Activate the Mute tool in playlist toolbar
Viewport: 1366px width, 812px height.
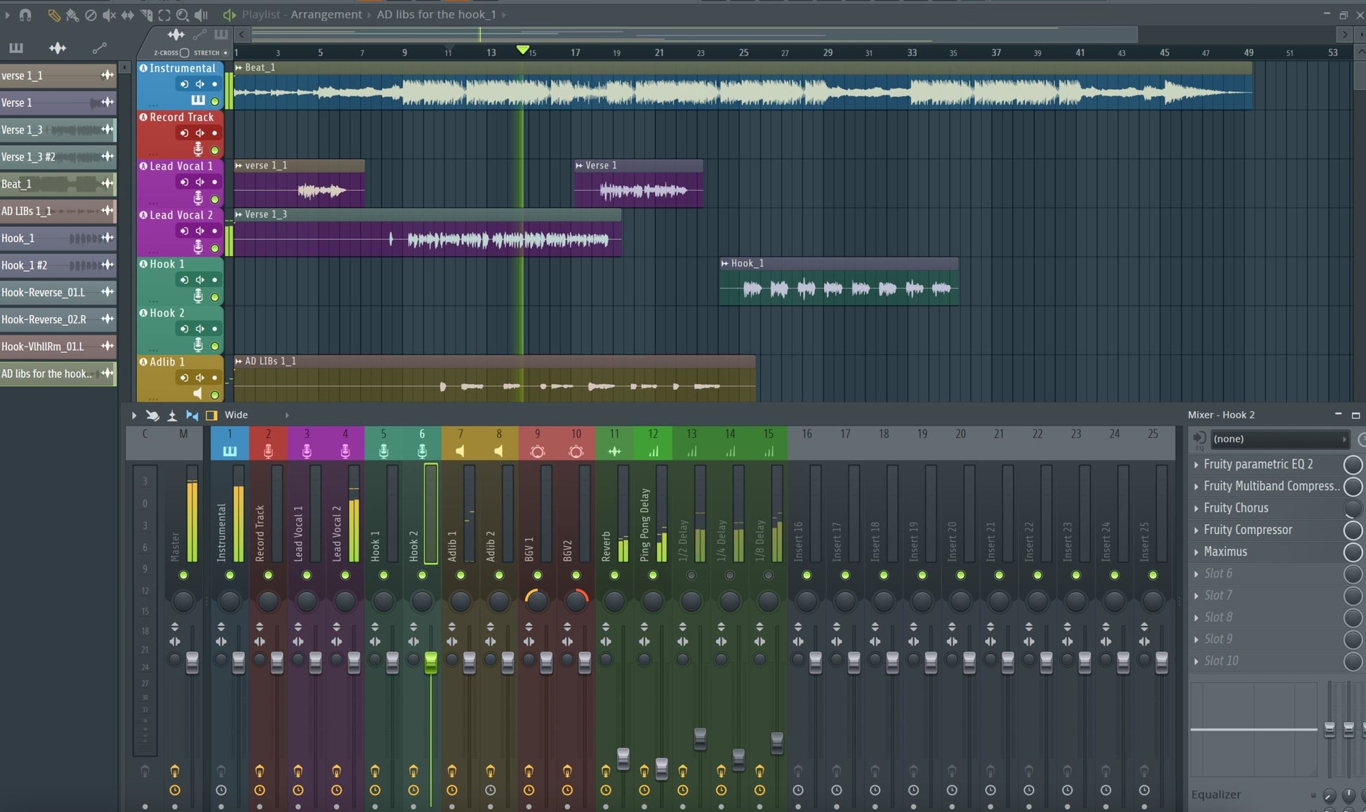click(x=109, y=15)
